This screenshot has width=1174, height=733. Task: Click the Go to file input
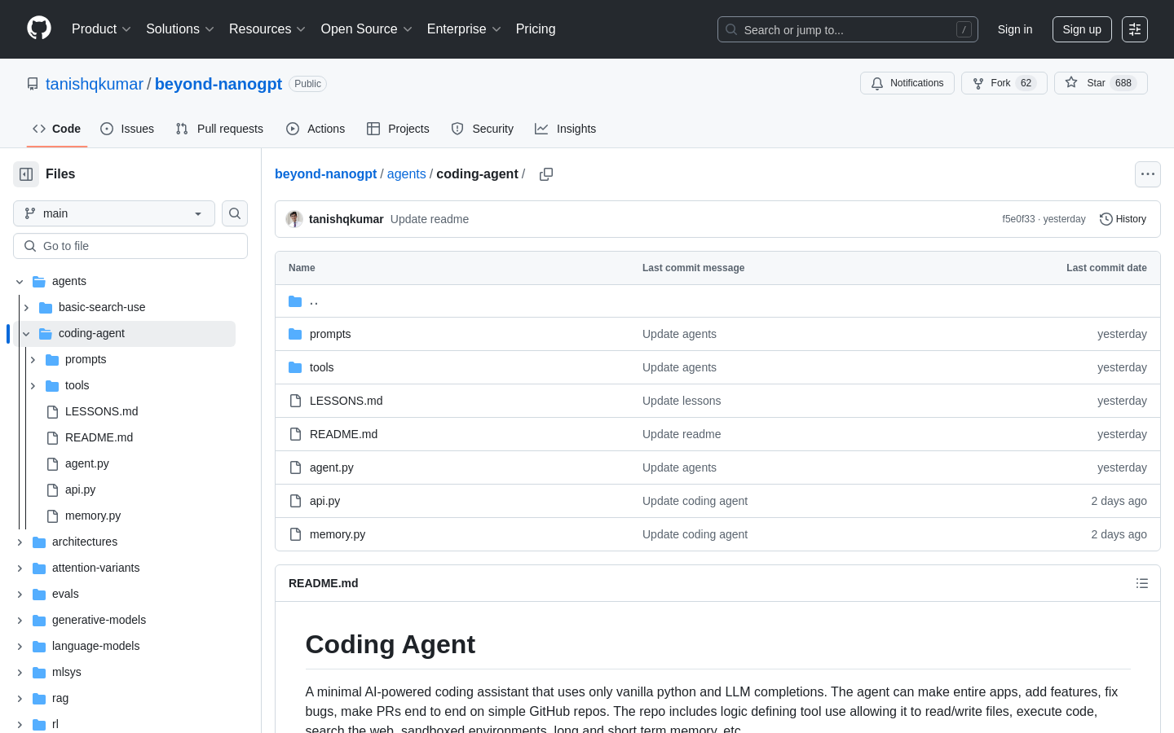(130, 246)
